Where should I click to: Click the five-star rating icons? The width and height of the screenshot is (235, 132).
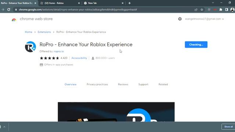point(50,58)
